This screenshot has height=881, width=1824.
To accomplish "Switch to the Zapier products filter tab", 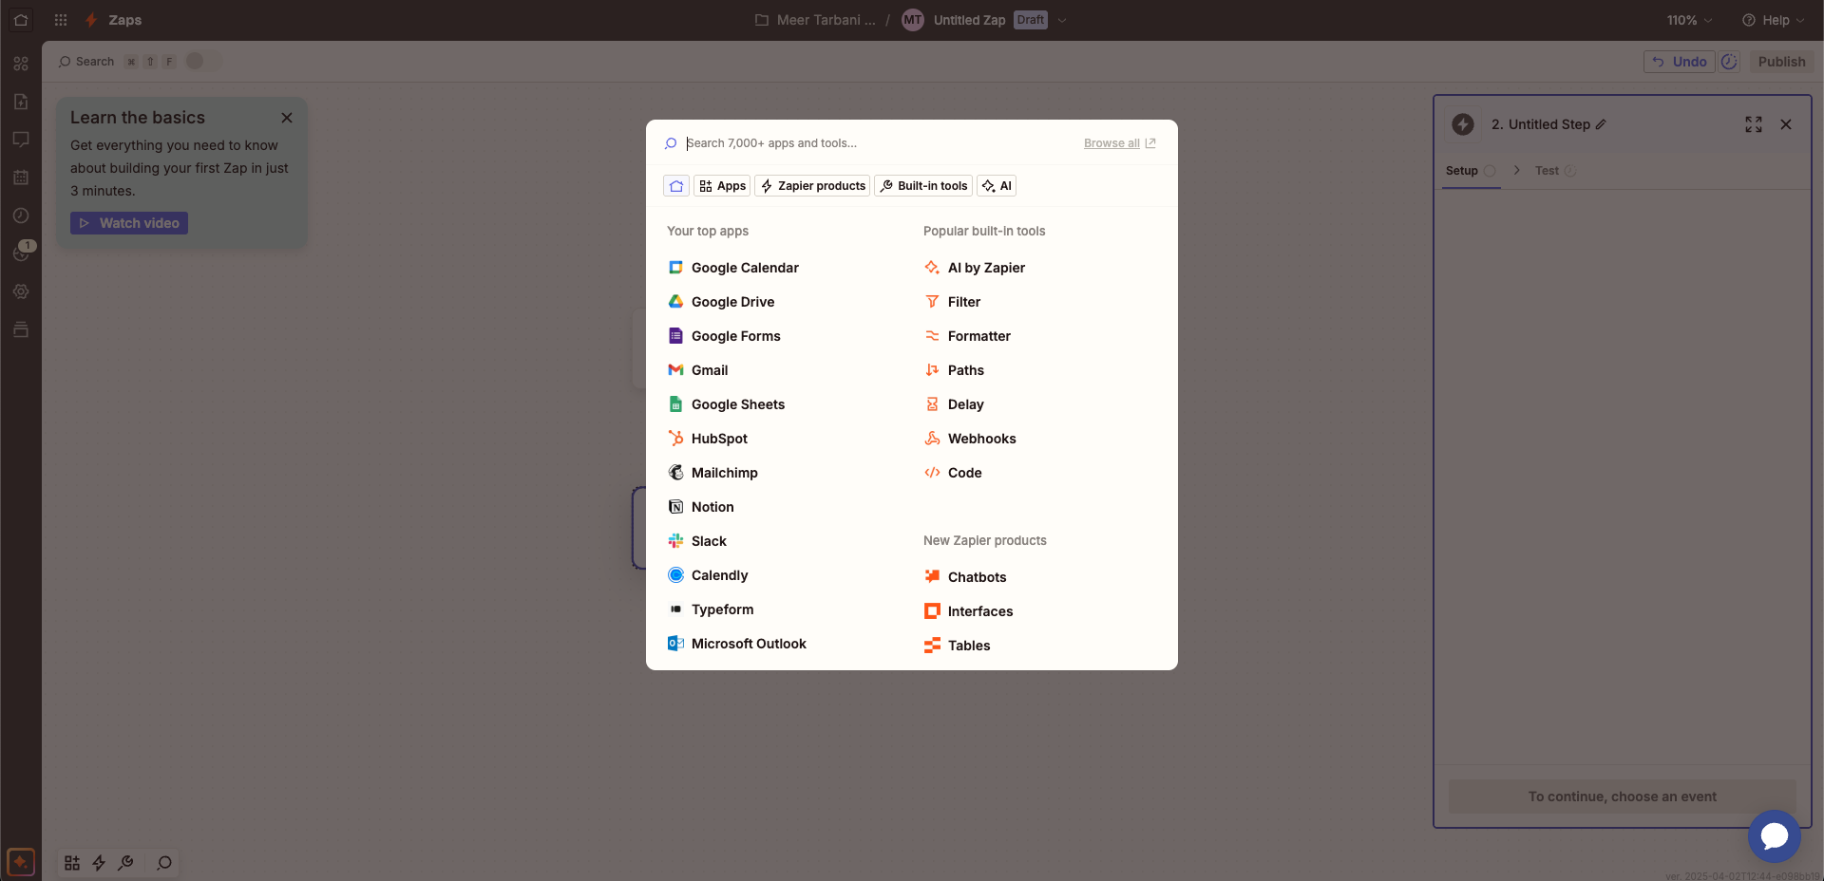I will click(812, 186).
